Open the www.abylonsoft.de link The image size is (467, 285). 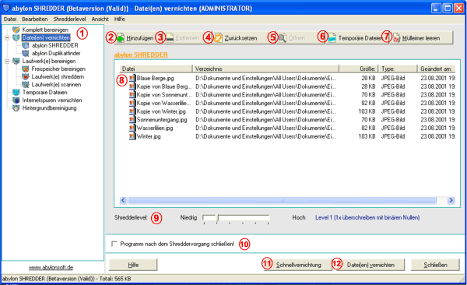[x=51, y=267]
